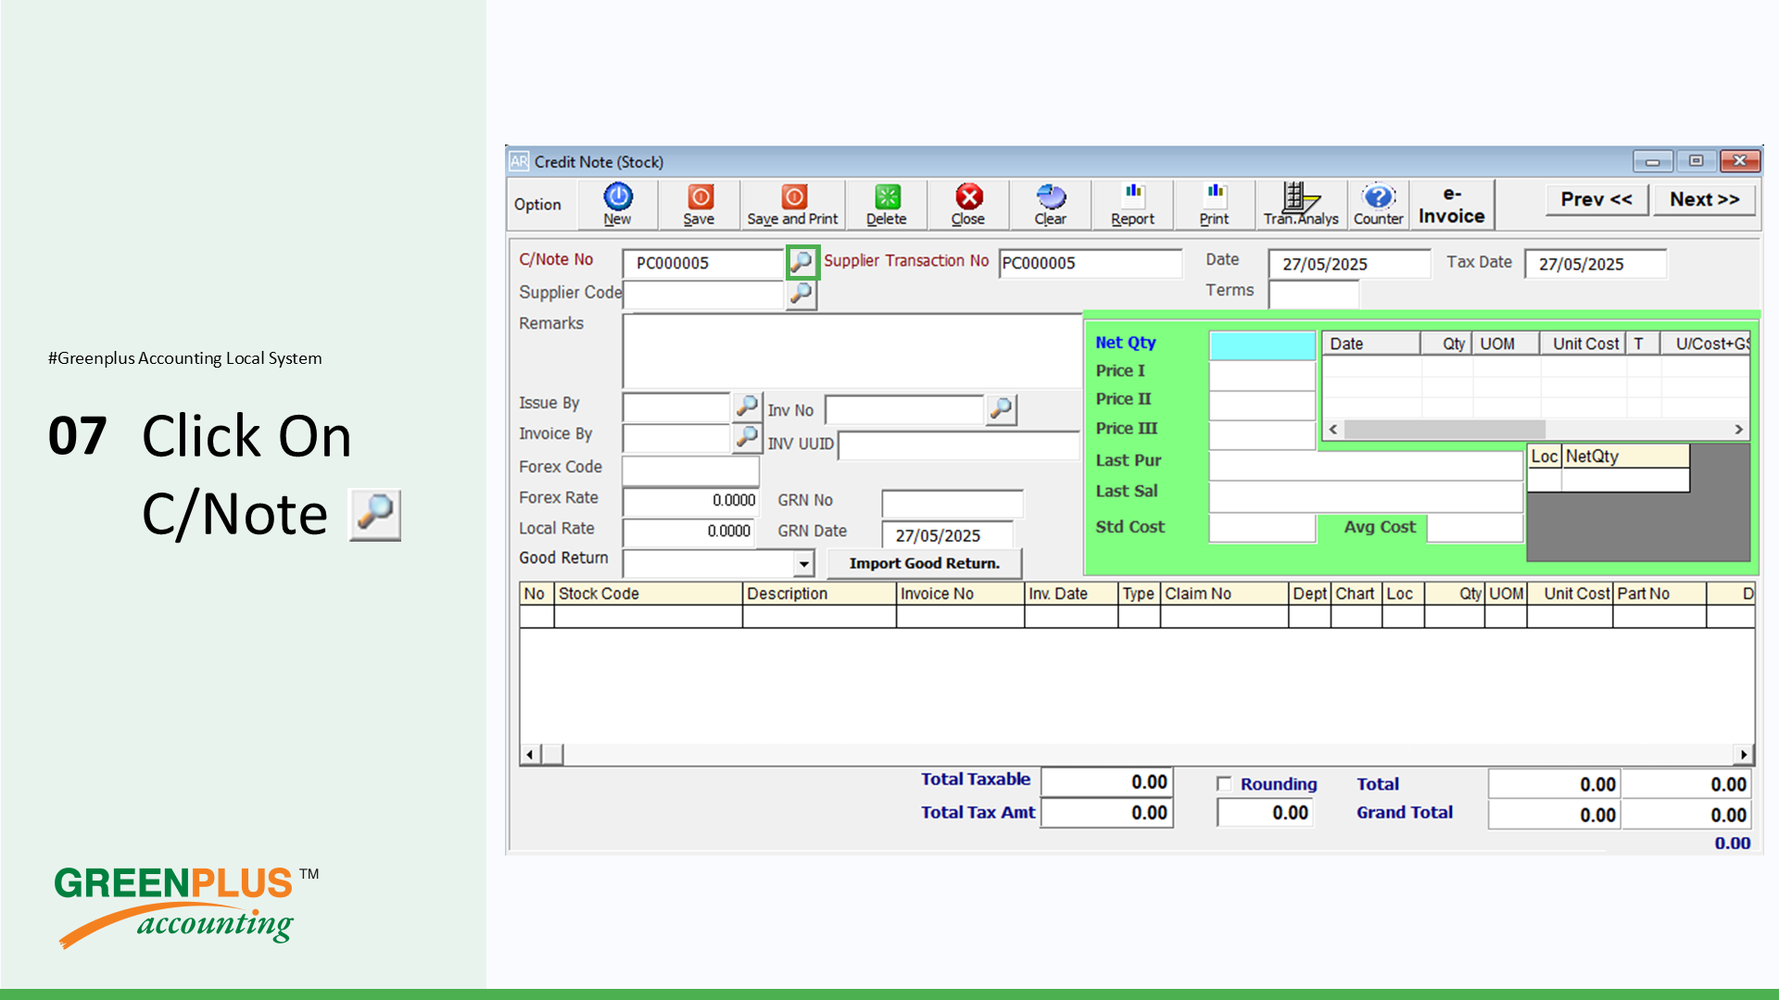This screenshot has height=1000, width=1779.
Task: Click the Unit Cost column header in item grid
Action: click(x=1570, y=594)
